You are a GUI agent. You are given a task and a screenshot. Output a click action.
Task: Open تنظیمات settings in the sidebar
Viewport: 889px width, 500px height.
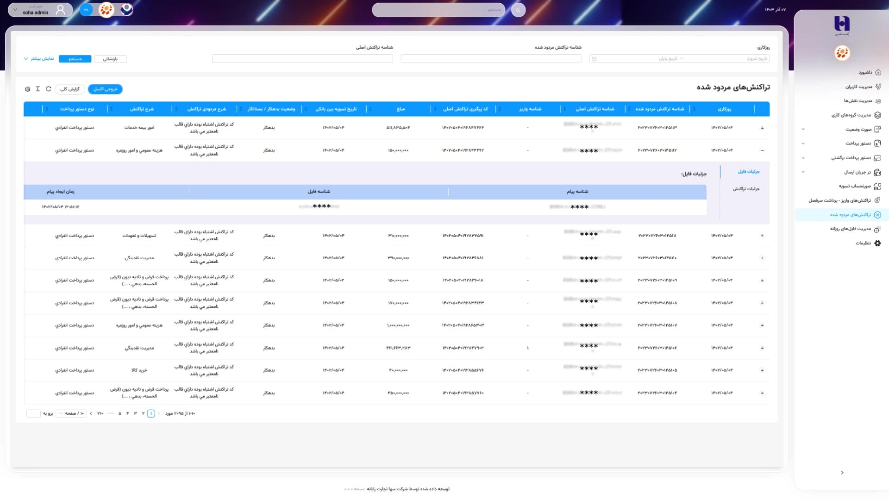coord(868,243)
